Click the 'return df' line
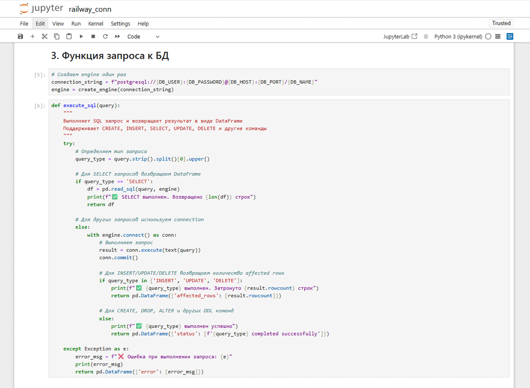The height and width of the screenshot is (388, 530). click(100, 204)
